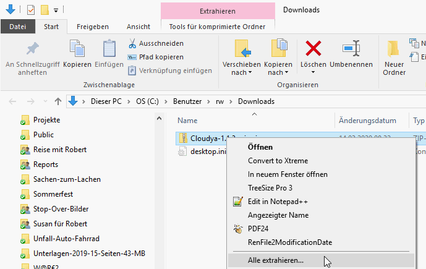This screenshot has height=269, width=426.
Task: Click the Kopieren icon in the ribbon
Action: click(77, 49)
